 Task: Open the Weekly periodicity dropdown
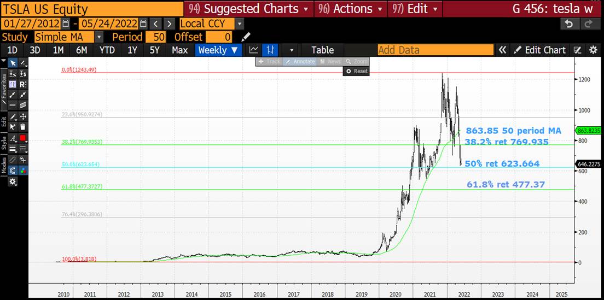click(218, 50)
